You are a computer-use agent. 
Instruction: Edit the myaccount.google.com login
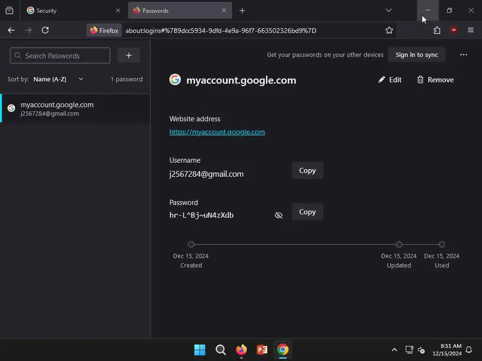coord(390,80)
